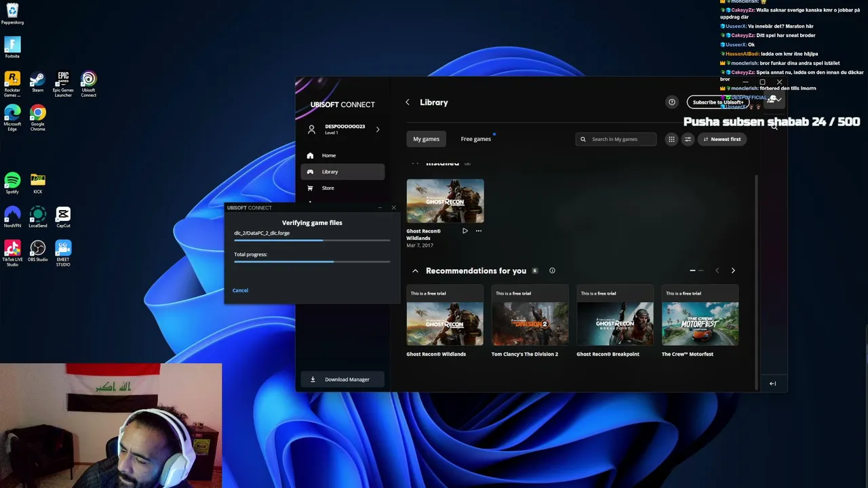Show previous recommendations with left arrow
The width and height of the screenshot is (868, 488).
717,270
